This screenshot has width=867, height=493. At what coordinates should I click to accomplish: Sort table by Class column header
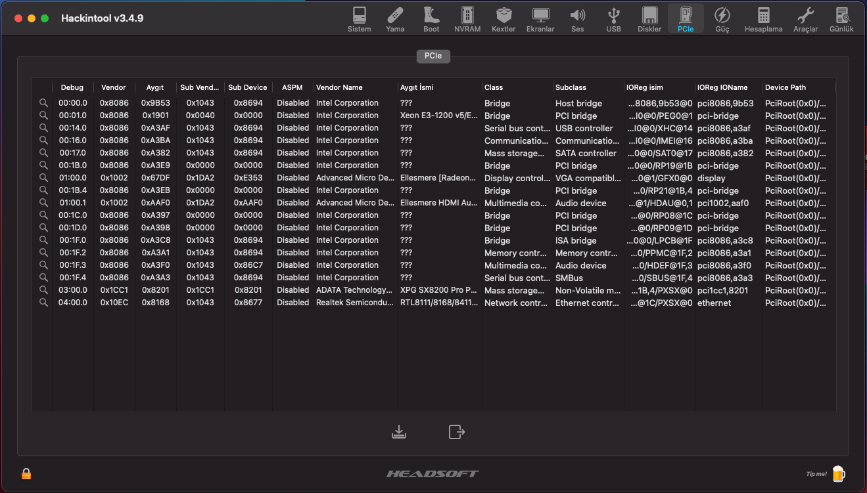(x=517, y=87)
